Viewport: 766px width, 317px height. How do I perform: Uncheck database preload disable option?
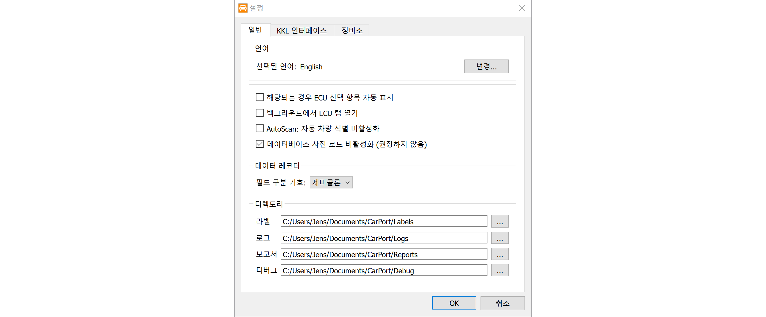[259, 144]
